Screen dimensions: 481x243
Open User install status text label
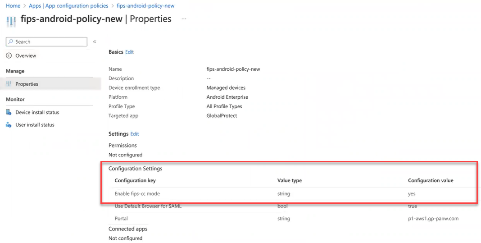point(35,125)
